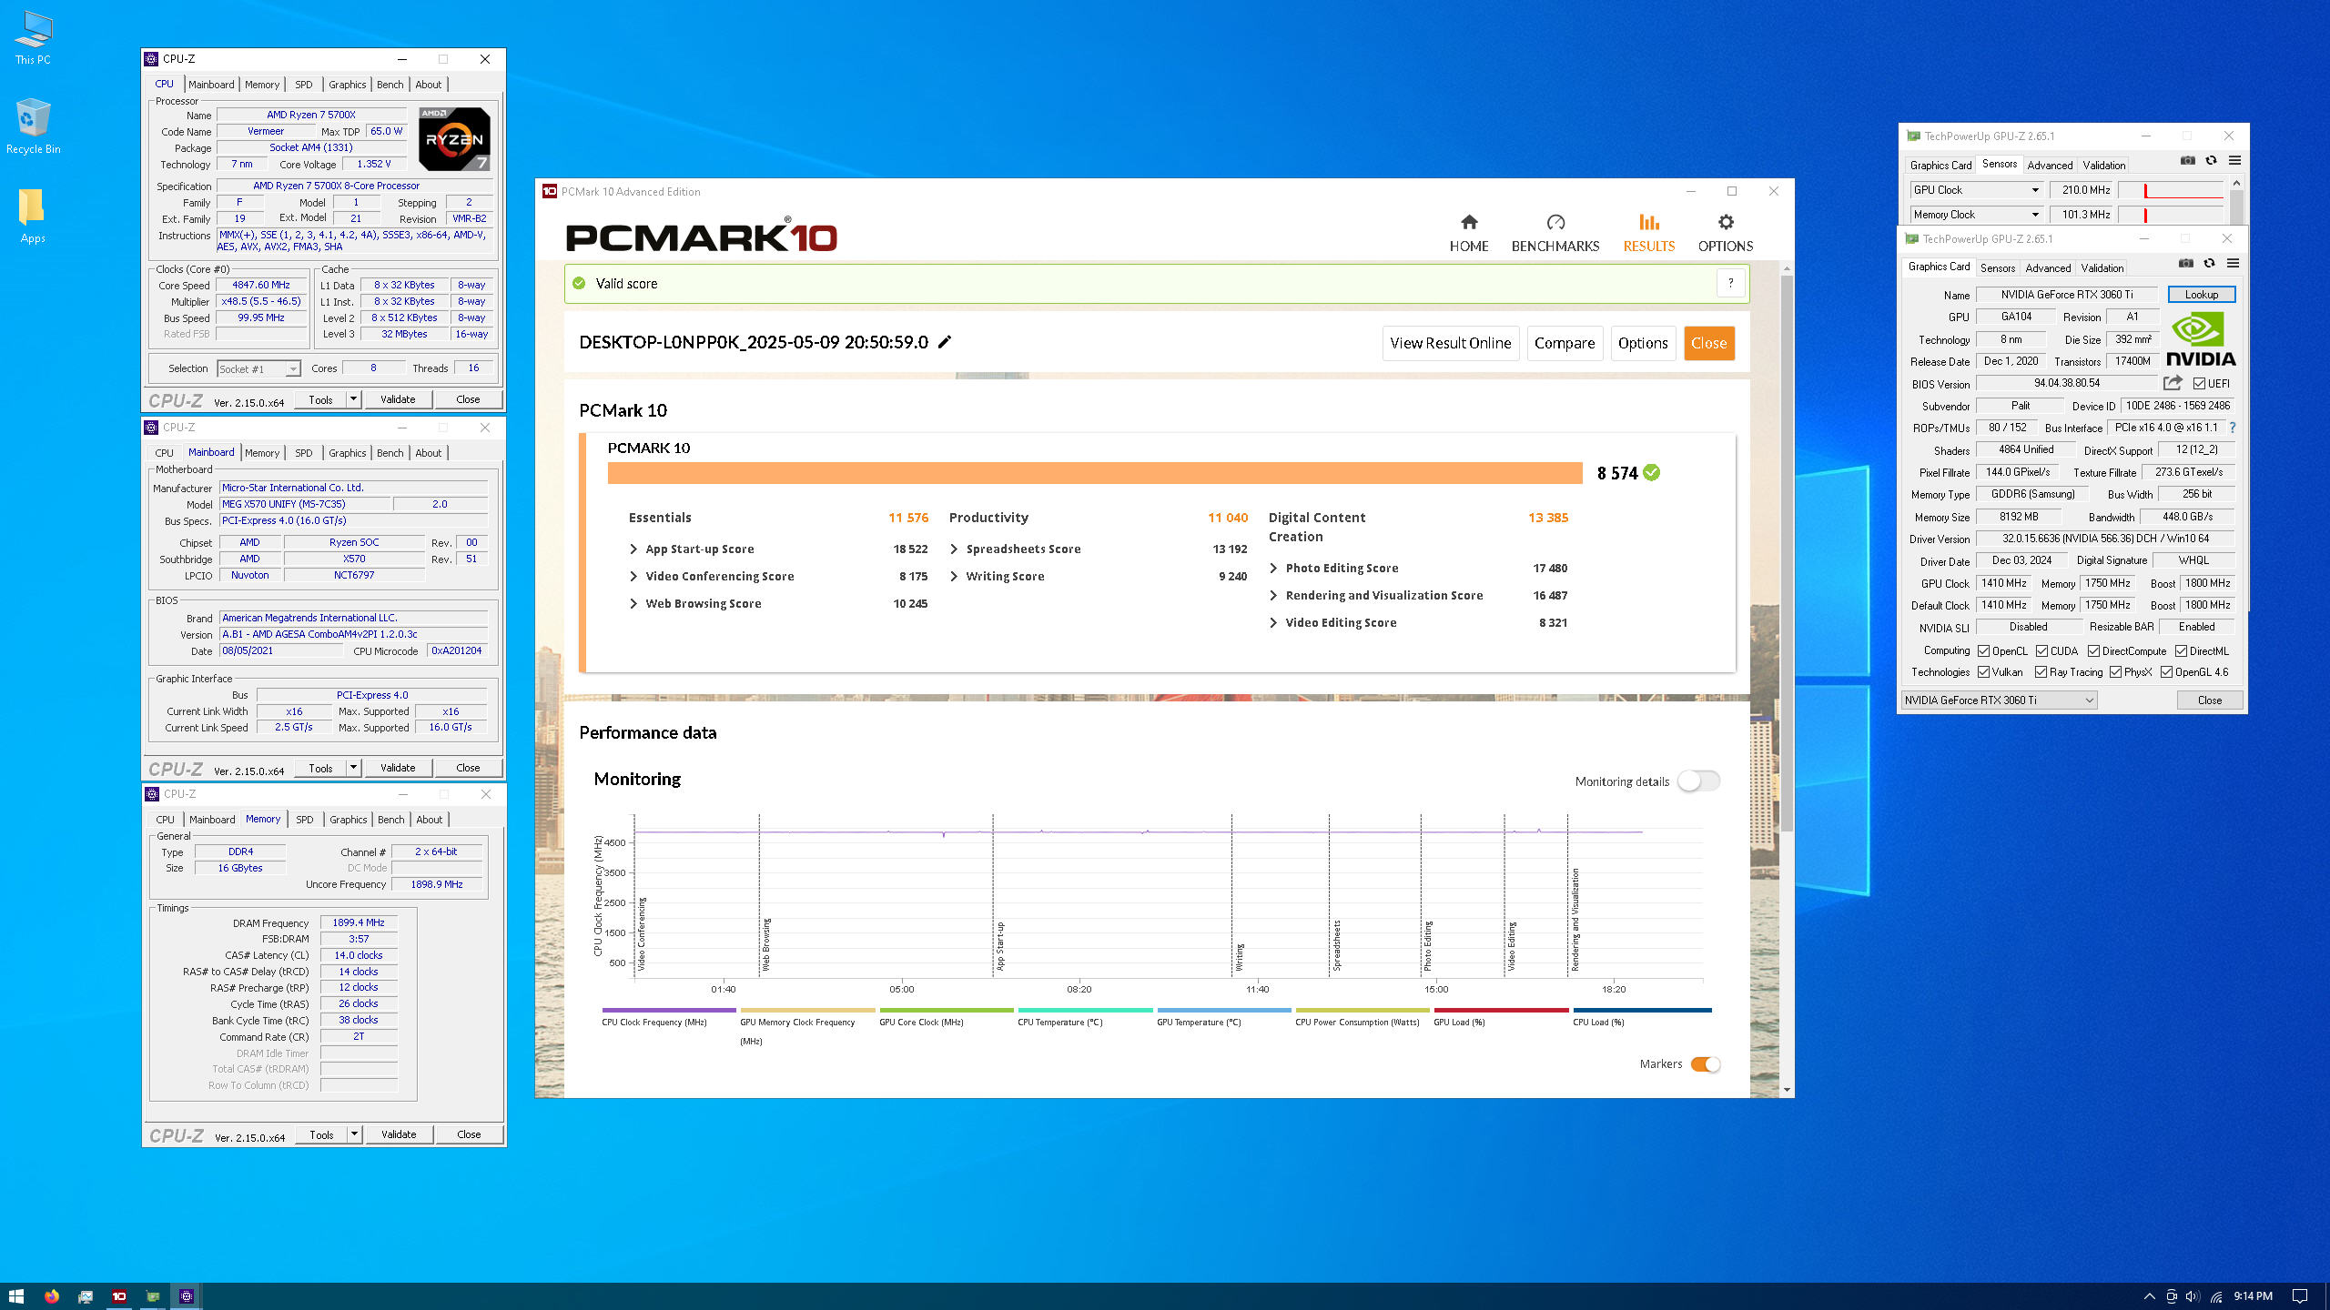Click the CPU Clock Frequency legend color
This screenshot has height=1310, width=2330.
[669, 1010]
